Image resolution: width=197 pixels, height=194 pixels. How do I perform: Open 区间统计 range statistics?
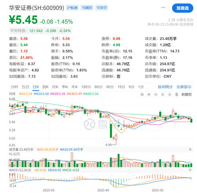pyautogui.click(x=165, y=87)
